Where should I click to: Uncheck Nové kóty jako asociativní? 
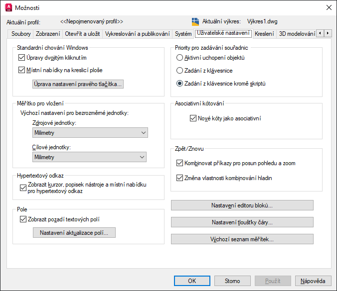click(193, 118)
